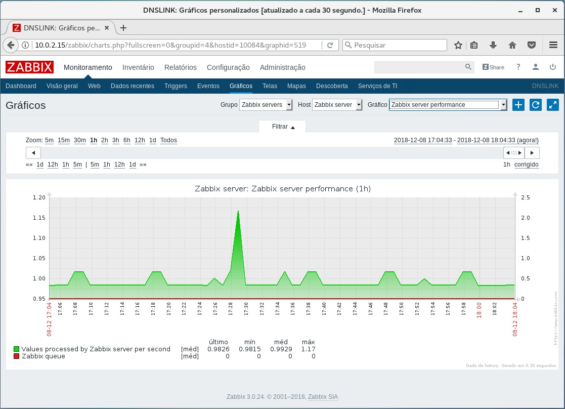Step the time range left arrow
This screenshot has width=565, height=409.
coord(33,153)
